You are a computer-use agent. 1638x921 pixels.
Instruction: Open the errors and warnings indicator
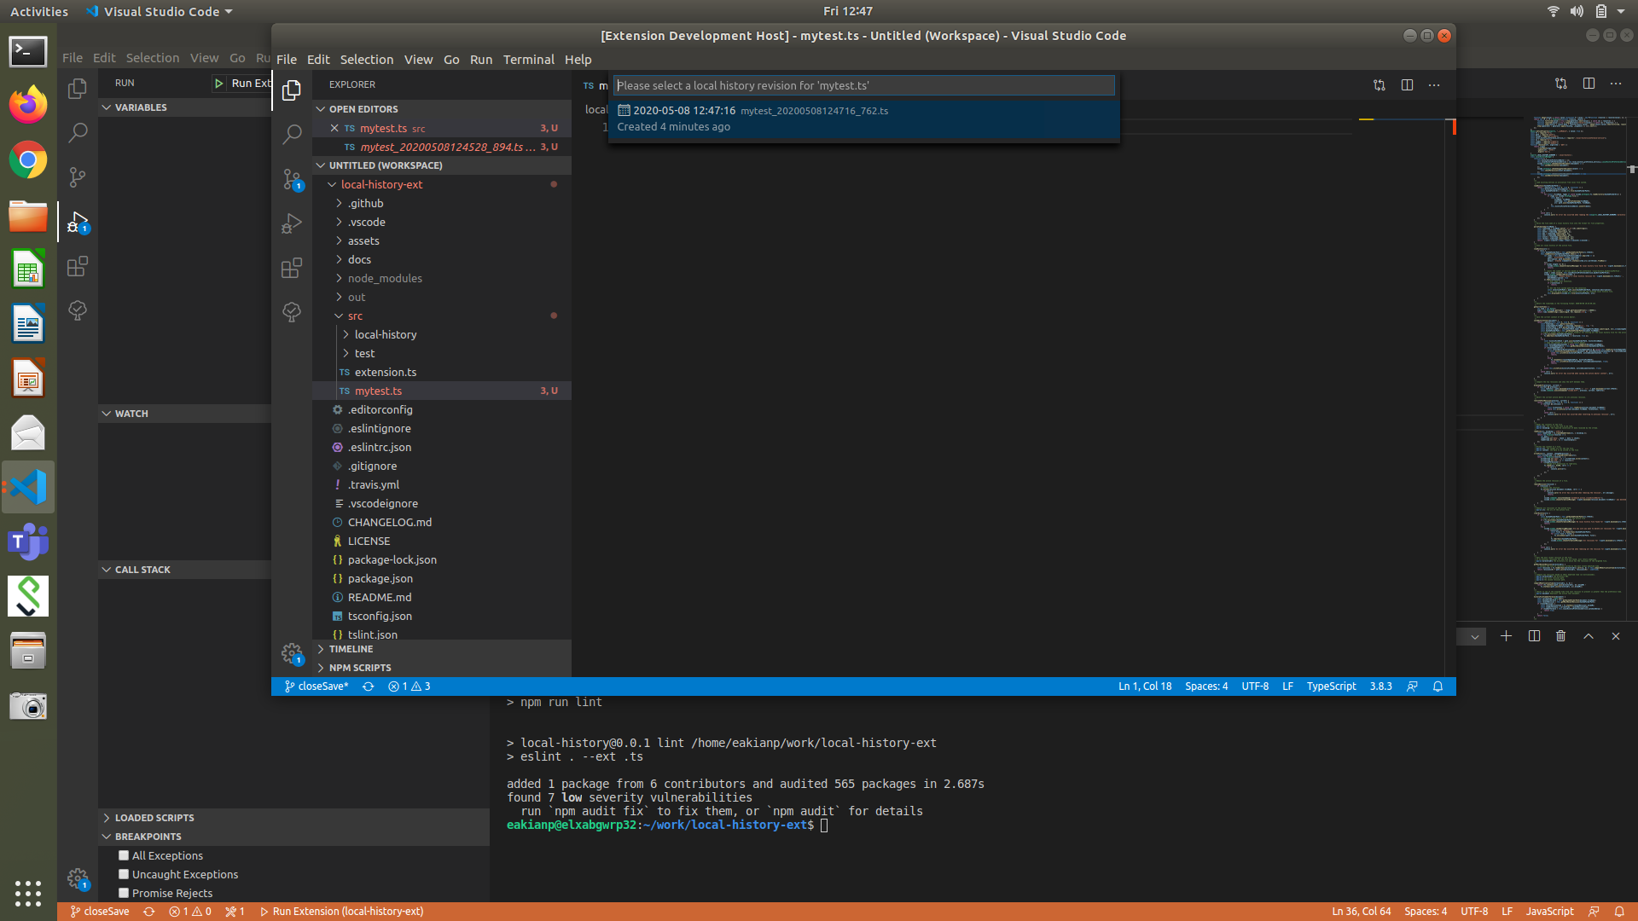409,686
